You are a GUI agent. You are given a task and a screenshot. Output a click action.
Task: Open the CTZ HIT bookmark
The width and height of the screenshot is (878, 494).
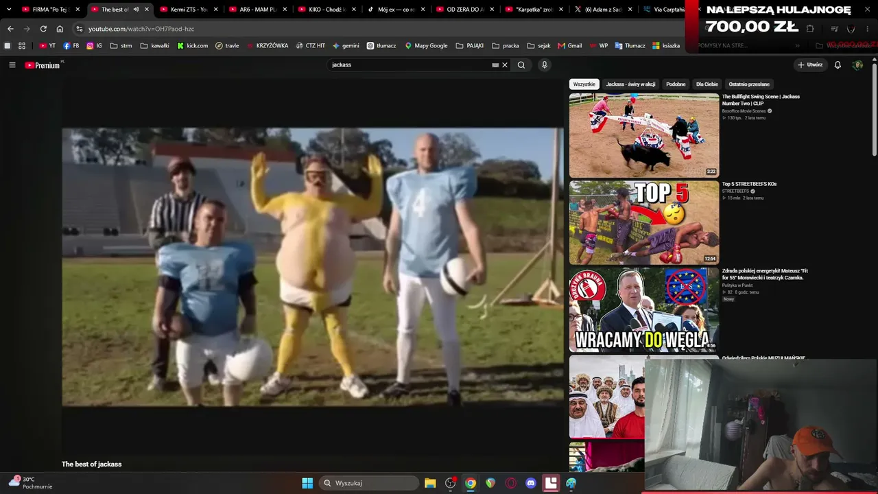pos(311,46)
